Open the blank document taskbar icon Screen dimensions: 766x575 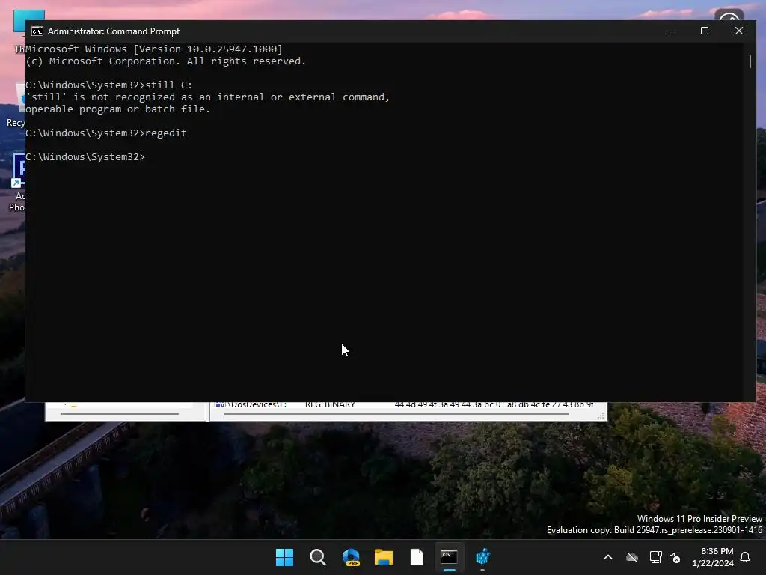click(417, 557)
